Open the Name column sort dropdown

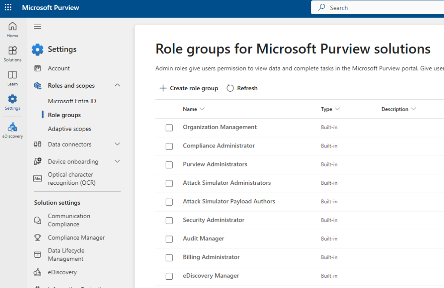pos(202,109)
